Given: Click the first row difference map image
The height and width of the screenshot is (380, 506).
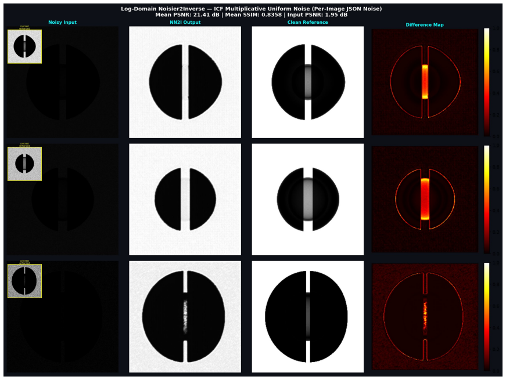Looking at the screenshot, I should pyautogui.click(x=425, y=82).
